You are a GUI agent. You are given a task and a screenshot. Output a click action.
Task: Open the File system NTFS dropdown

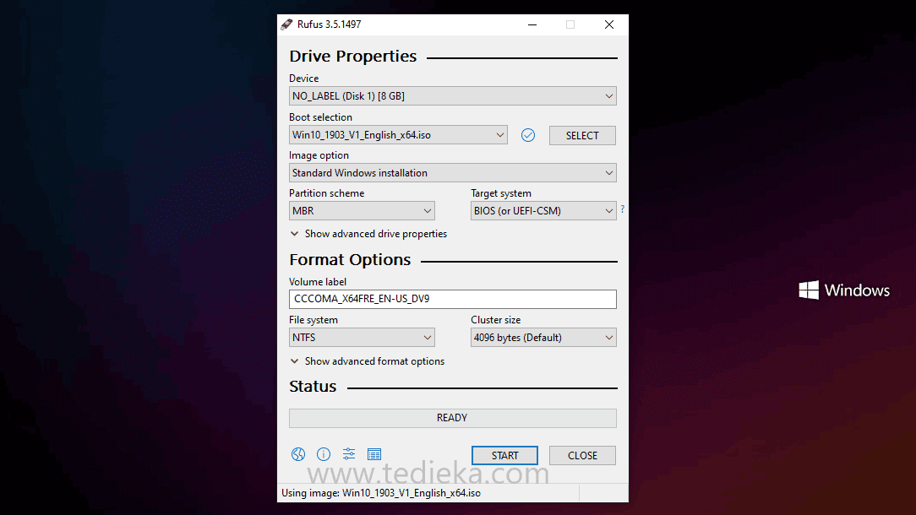click(x=362, y=338)
